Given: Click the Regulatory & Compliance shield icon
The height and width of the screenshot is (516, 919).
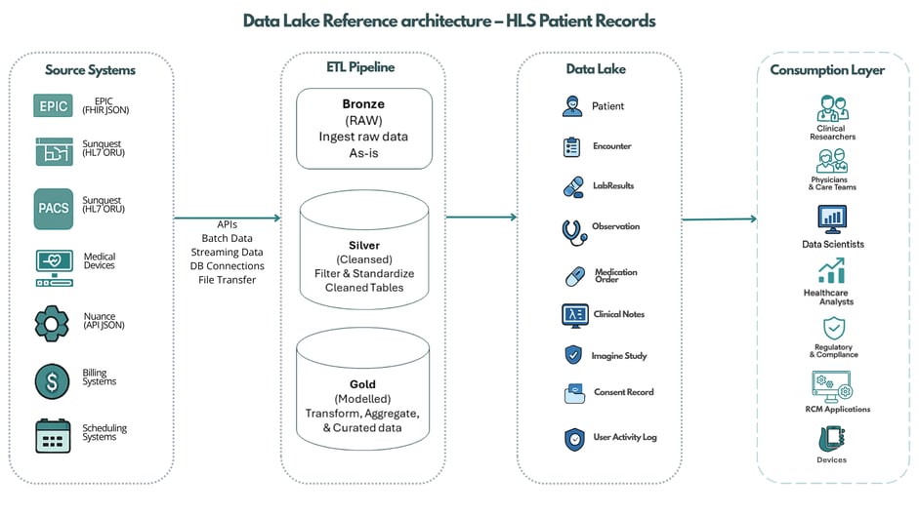Looking at the screenshot, I should tap(834, 329).
